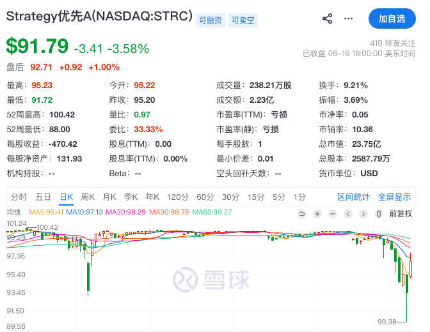Switch to the 15分 chart tab
430x332 pixels.
coord(256,197)
